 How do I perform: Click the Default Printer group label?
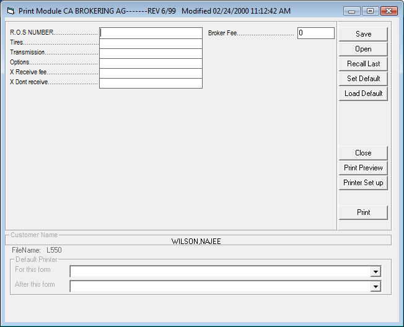coord(37,259)
